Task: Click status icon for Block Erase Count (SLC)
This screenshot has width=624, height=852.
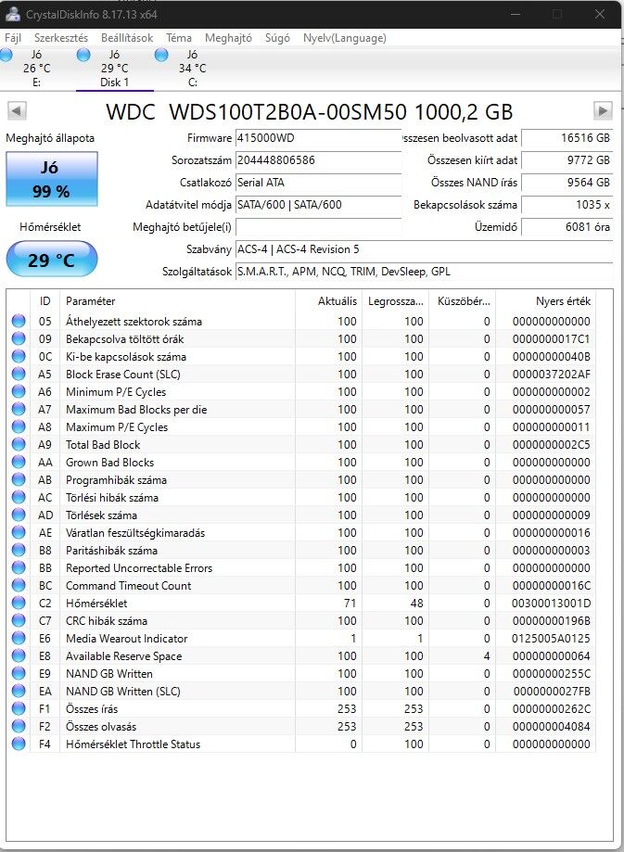Action: coord(19,374)
